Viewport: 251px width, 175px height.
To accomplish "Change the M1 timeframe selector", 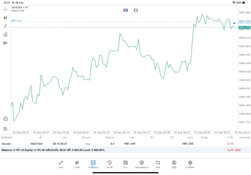I will coord(5,43).
